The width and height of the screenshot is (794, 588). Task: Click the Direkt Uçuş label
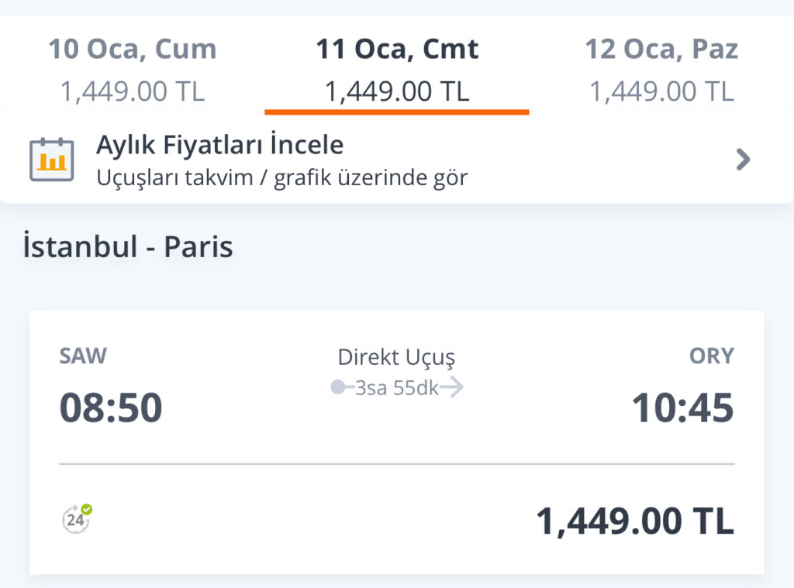396,357
